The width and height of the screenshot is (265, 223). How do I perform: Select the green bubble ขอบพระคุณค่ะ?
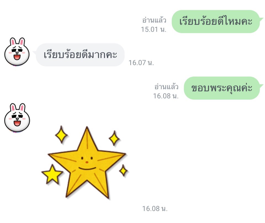tap(222, 88)
